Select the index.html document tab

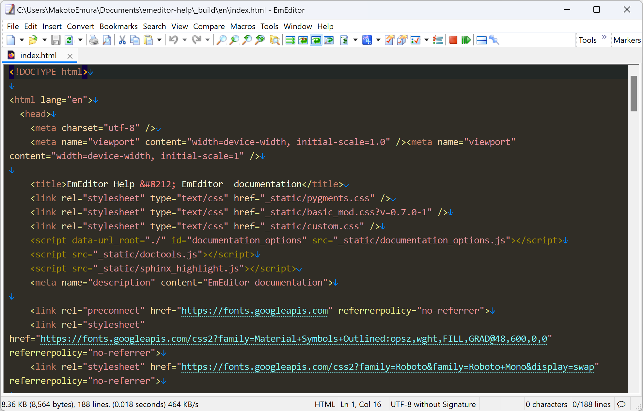(39, 56)
